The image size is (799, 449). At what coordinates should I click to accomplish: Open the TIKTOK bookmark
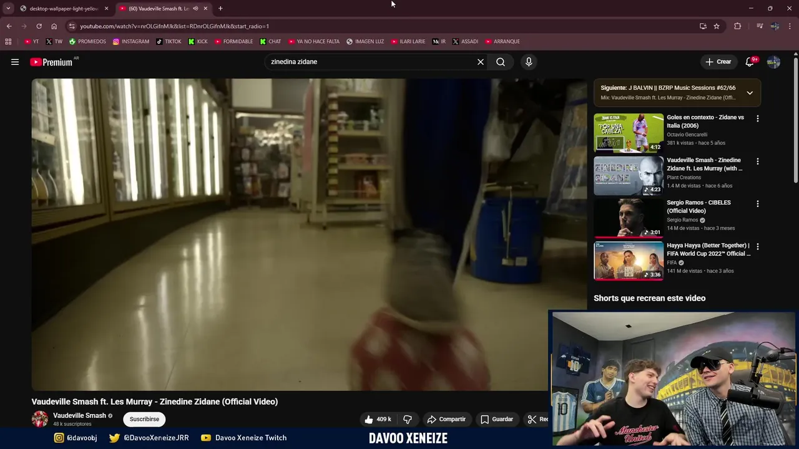pos(169,41)
